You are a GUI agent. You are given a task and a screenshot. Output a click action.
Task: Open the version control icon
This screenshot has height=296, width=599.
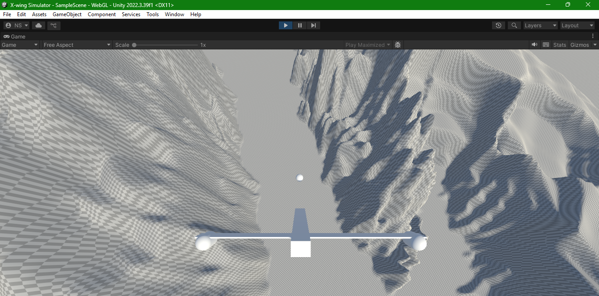click(x=54, y=25)
